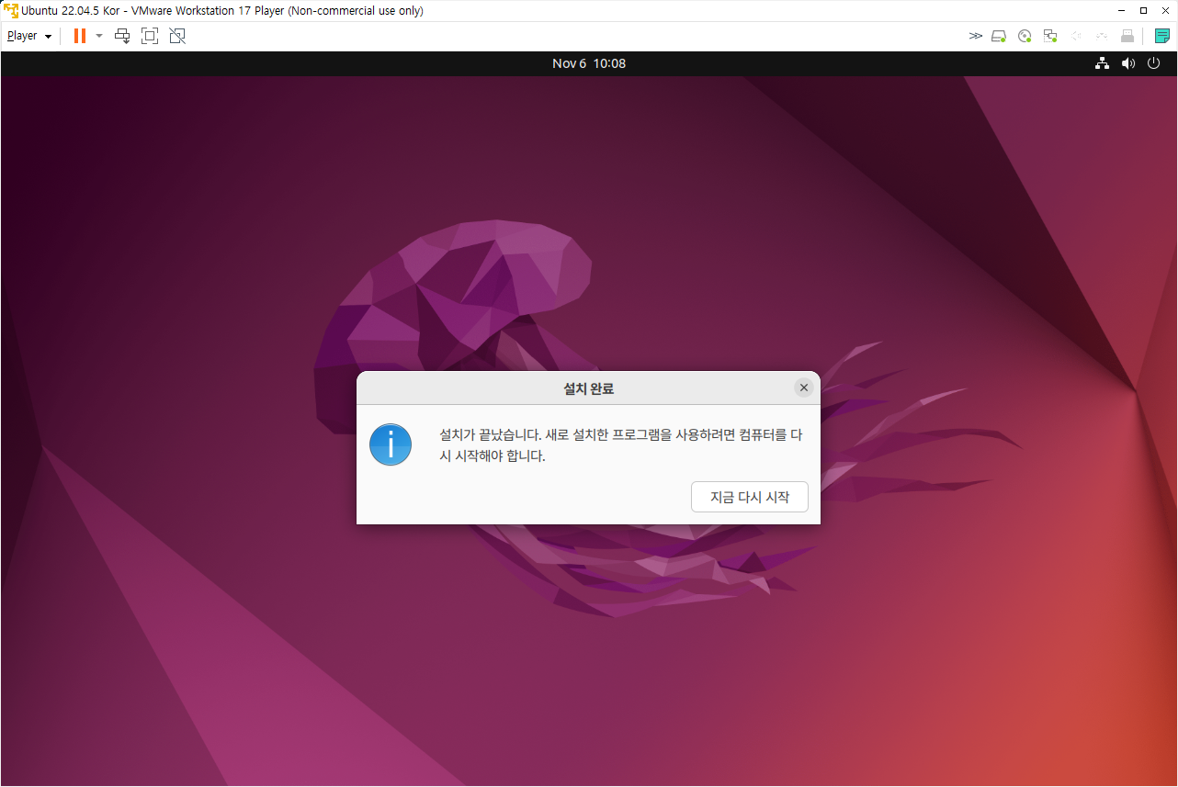Click the blue info icon in the dialog

(391, 444)
